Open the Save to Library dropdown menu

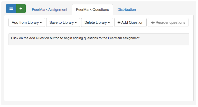(x=63, y=22)
